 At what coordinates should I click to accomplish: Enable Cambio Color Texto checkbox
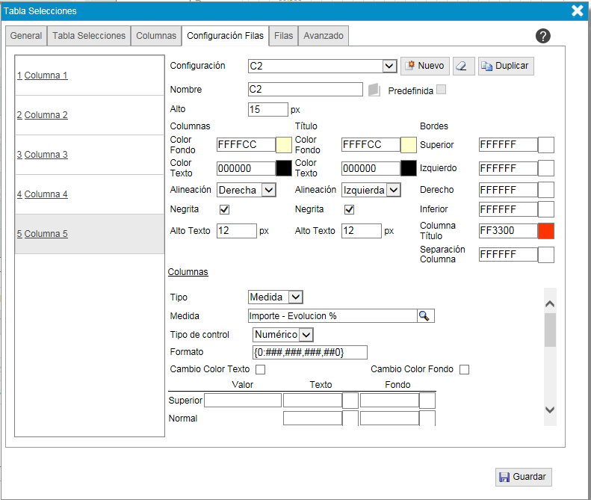261,369
